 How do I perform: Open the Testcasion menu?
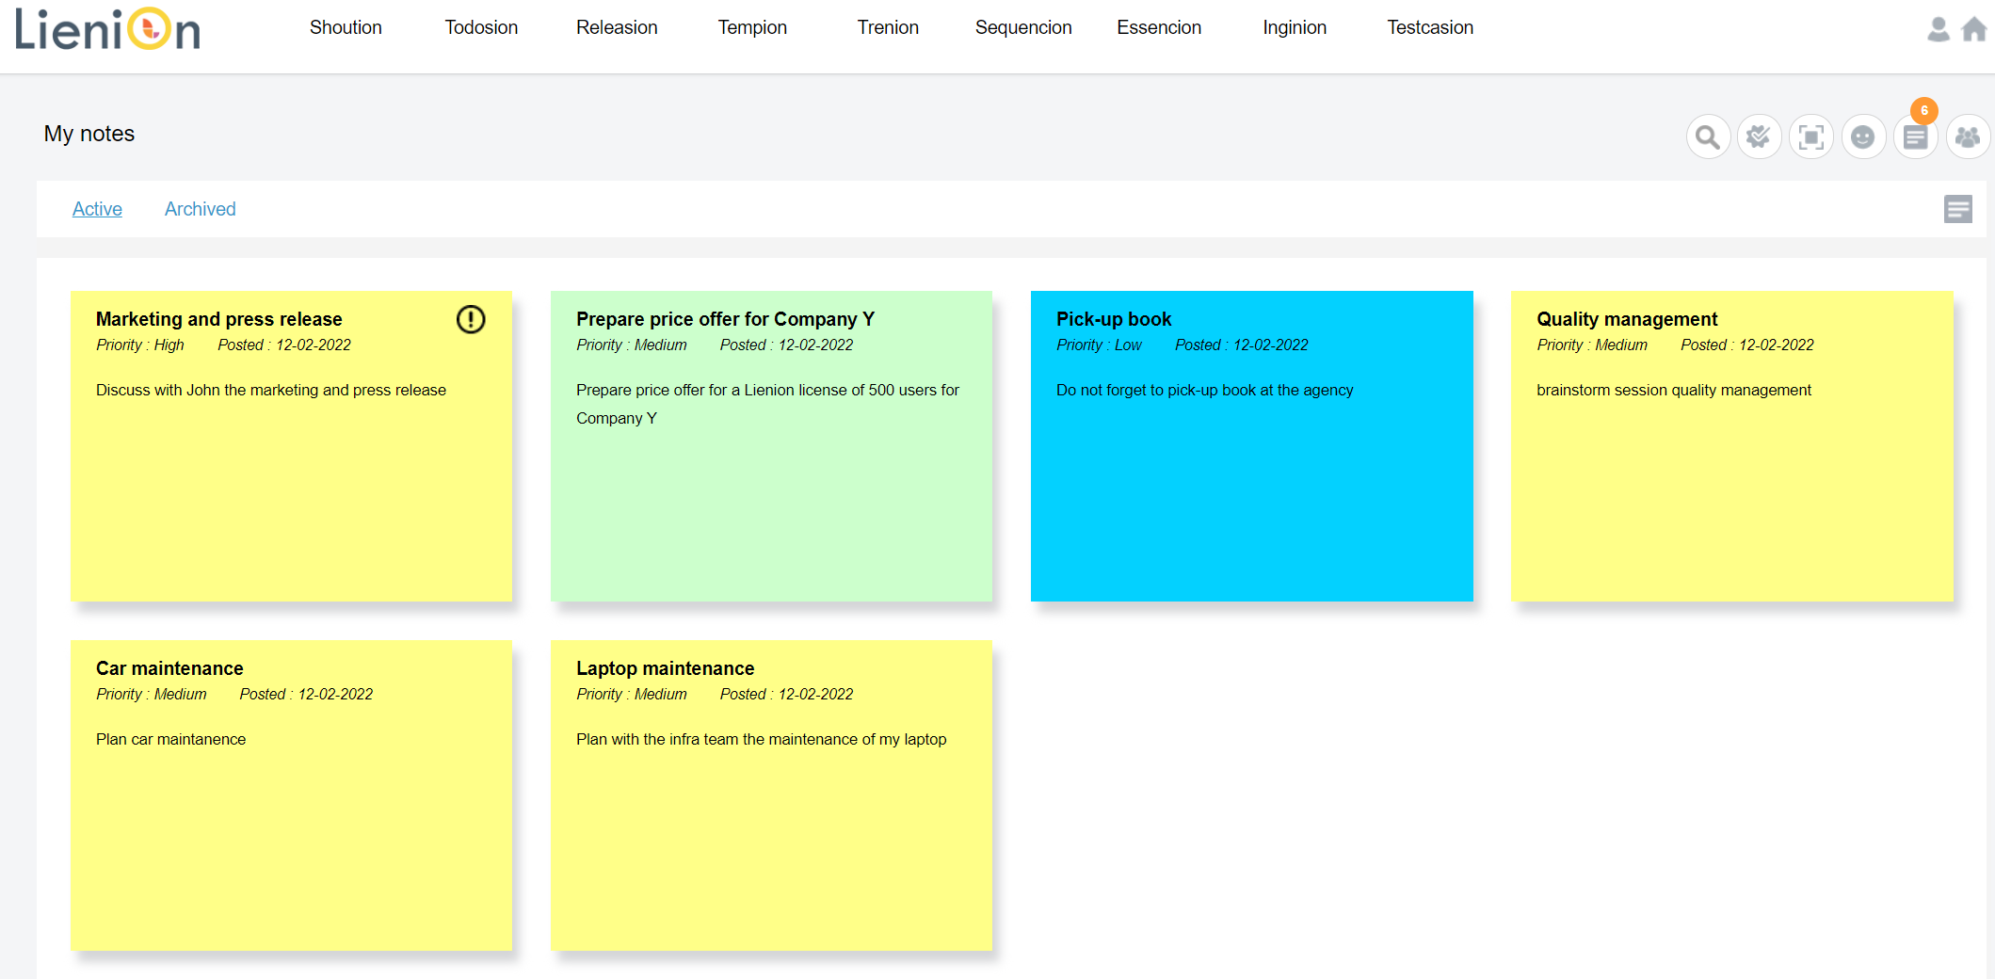point(1429,27)
